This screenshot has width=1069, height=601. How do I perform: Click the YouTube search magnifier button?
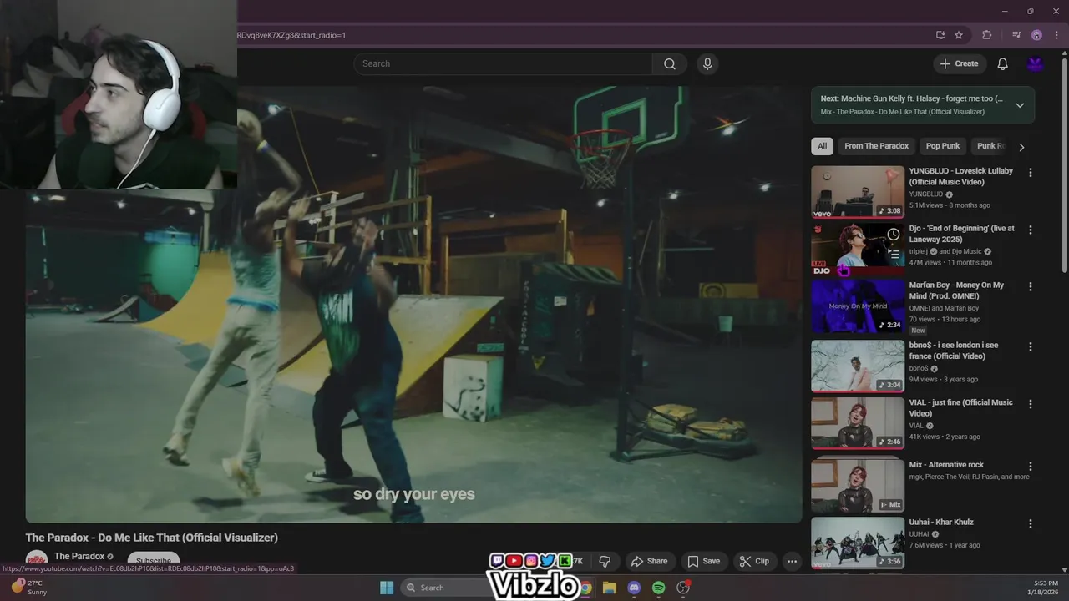pyautogui.click(x=670, y=63)
